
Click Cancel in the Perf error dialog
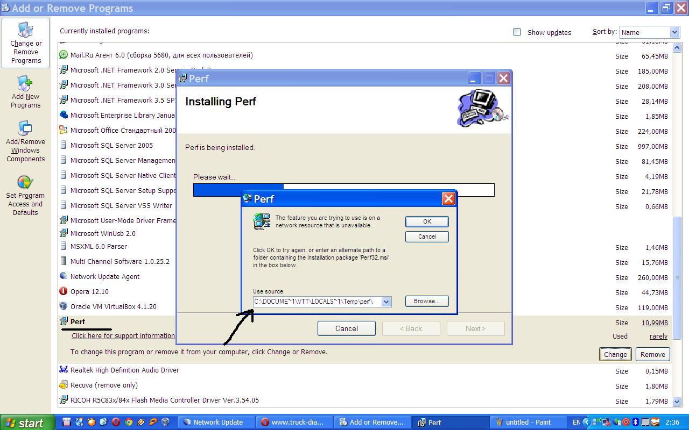point(427,236)
